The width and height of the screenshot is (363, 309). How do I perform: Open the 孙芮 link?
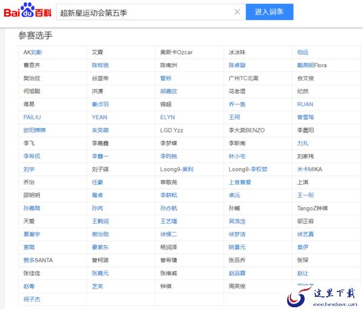click(x=97, y=208)
